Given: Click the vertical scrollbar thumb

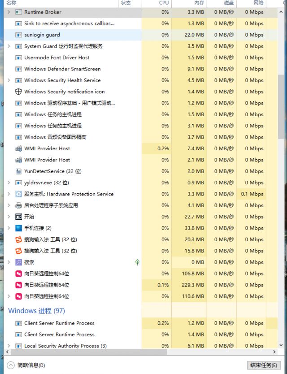Looking at the screenshot, I should [x=281, y=107].
